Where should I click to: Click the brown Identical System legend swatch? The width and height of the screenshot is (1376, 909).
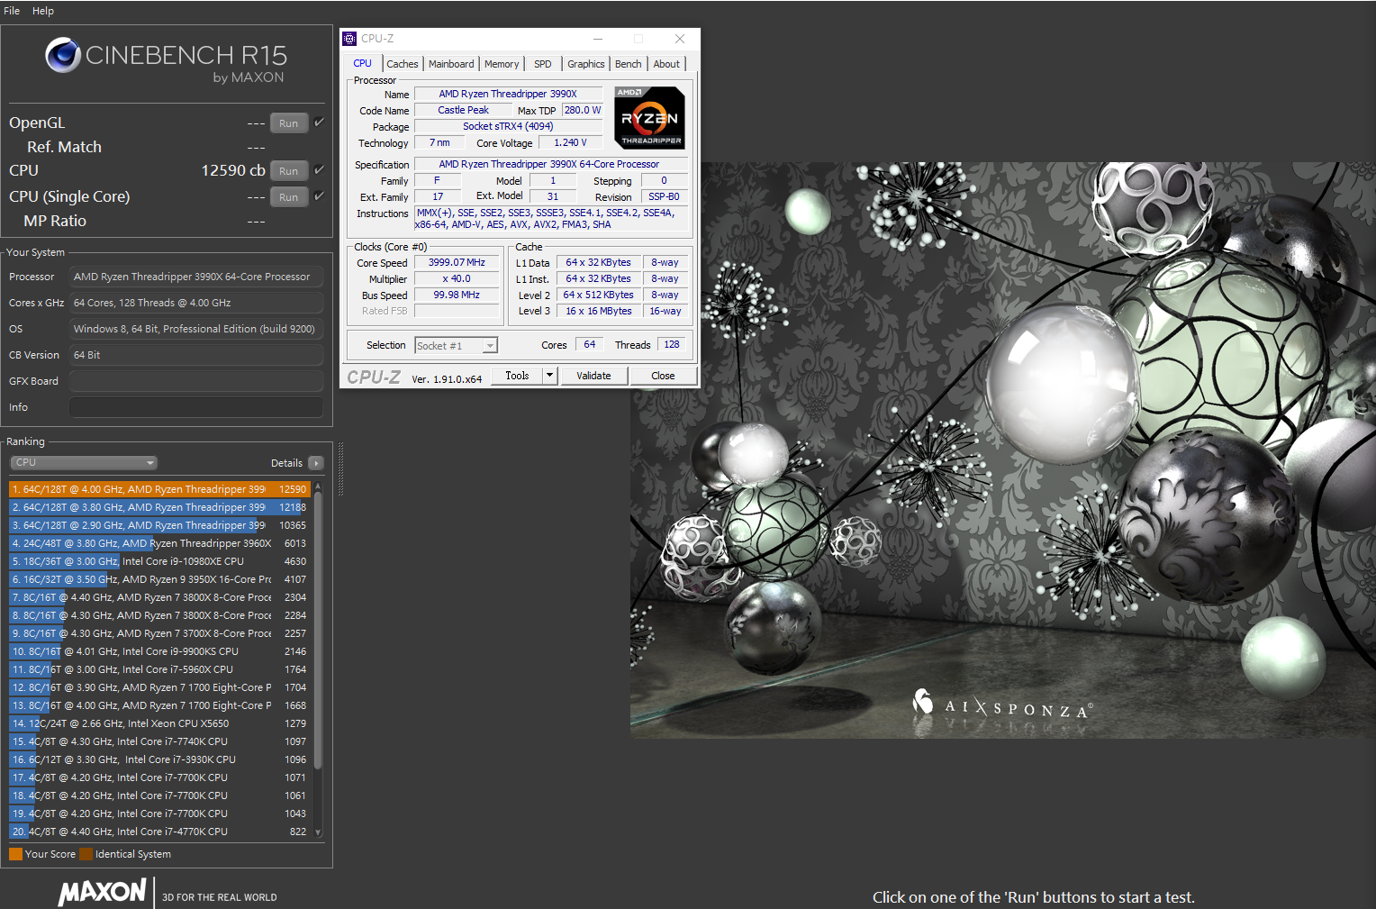86,854
